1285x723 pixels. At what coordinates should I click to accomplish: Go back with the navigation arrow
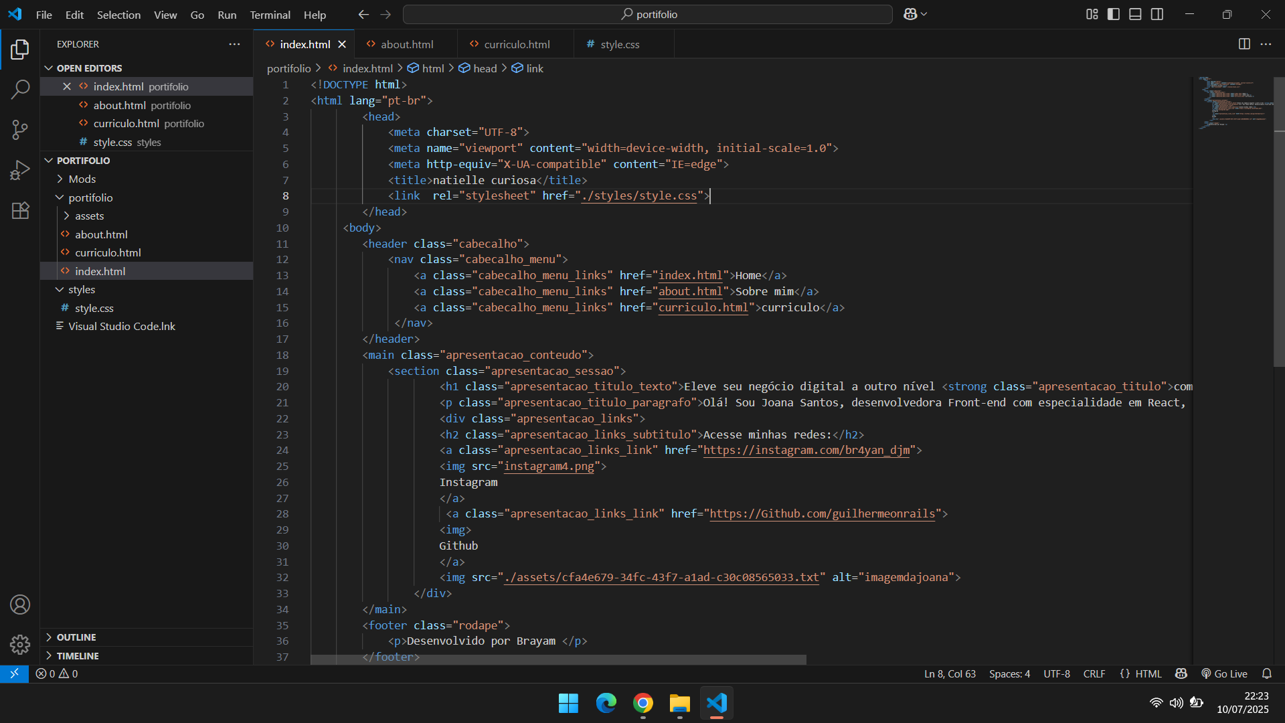(363, 14)
